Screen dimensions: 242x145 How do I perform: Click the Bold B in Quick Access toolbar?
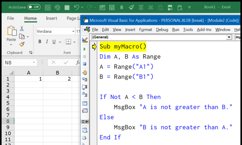click(122, 7)
